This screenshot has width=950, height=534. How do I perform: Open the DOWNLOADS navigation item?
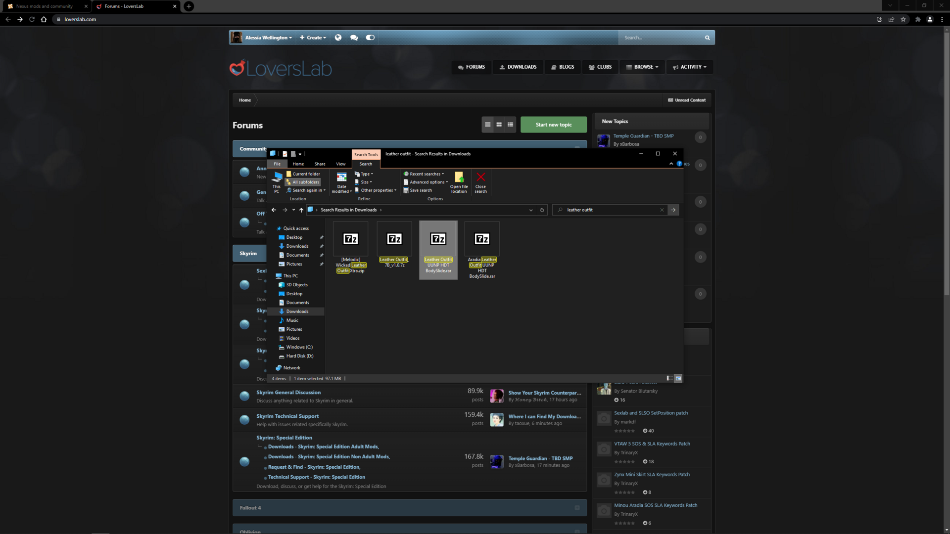518,67
